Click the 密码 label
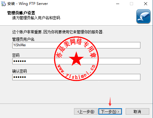153x118 pixels. coord(16,55)
